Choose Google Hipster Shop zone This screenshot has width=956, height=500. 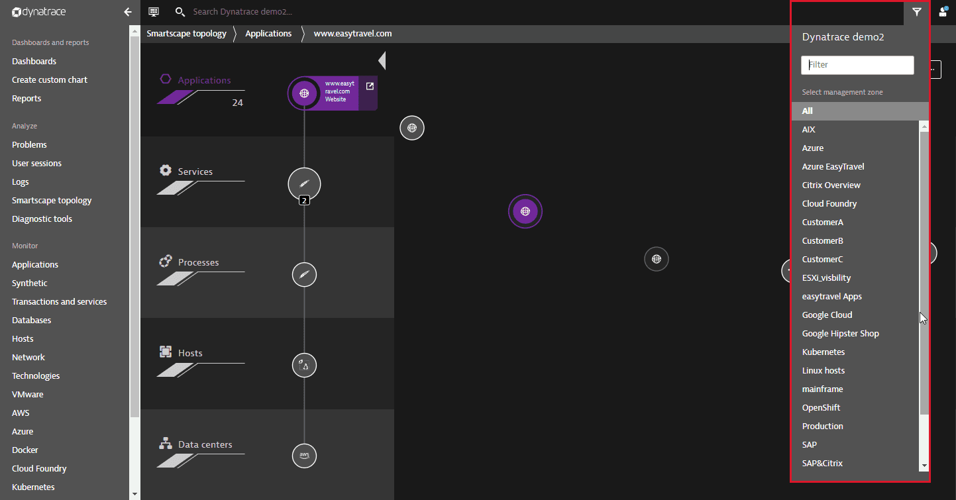(840, 334)
